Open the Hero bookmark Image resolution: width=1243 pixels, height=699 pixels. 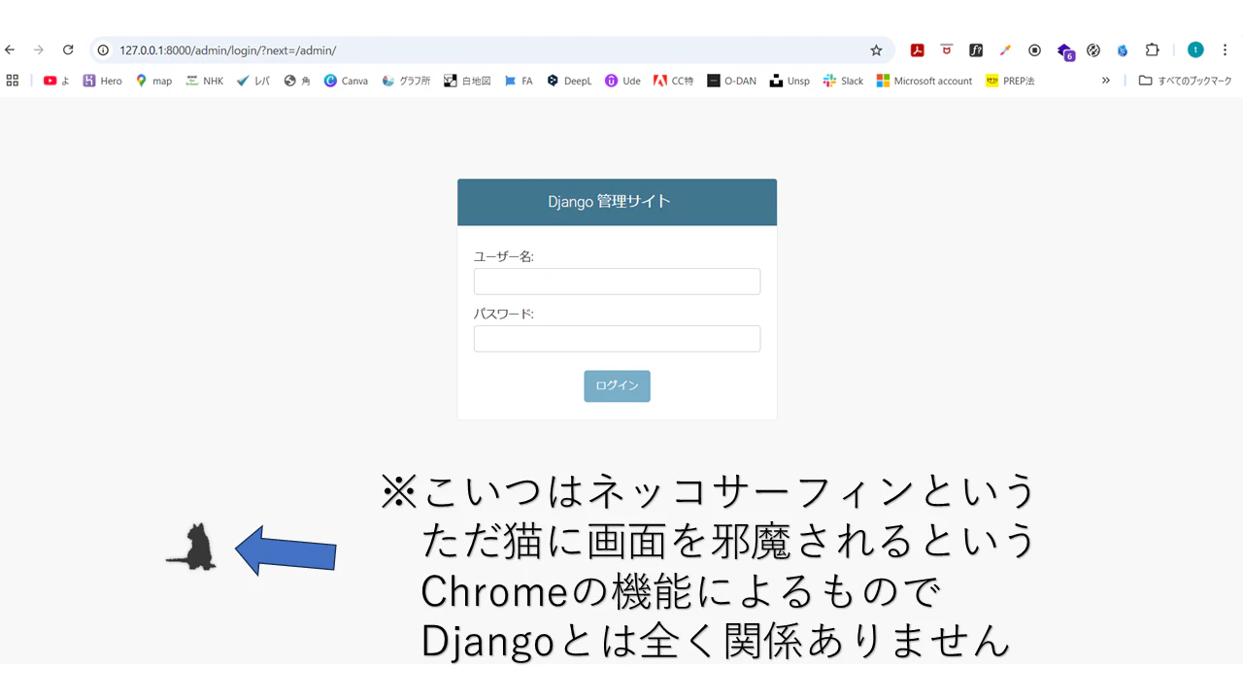click(x=102, y=81)
